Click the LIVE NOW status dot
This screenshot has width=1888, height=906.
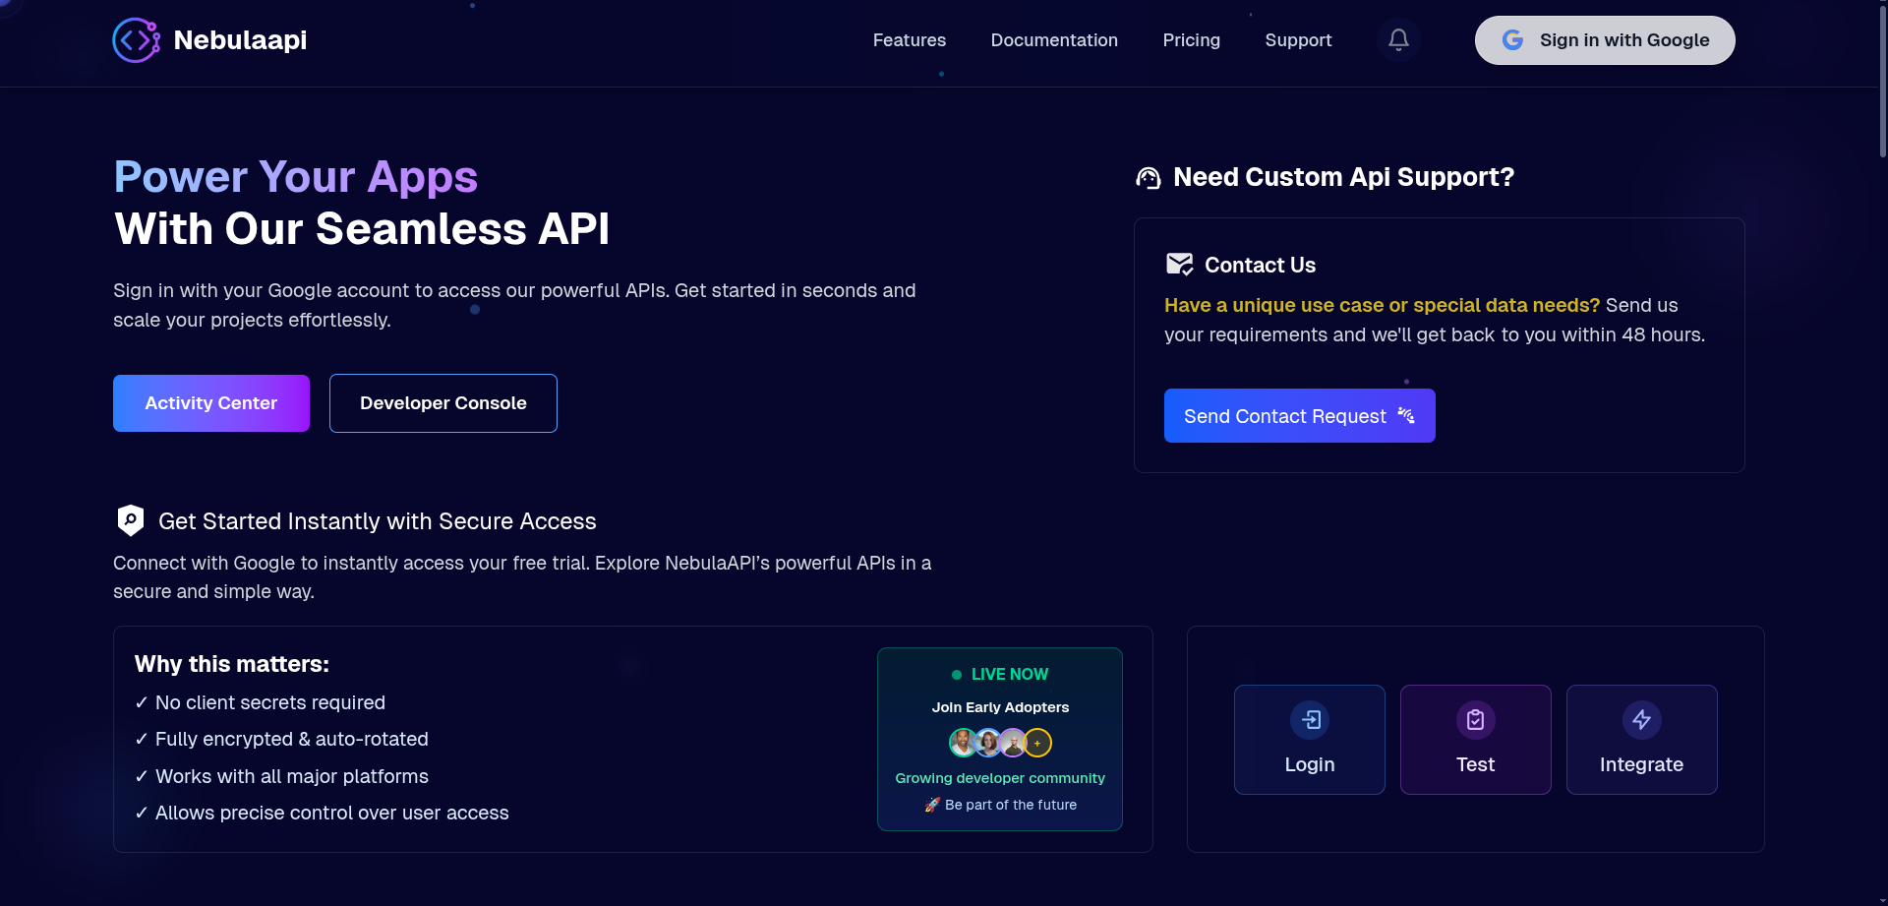point(956,675)
